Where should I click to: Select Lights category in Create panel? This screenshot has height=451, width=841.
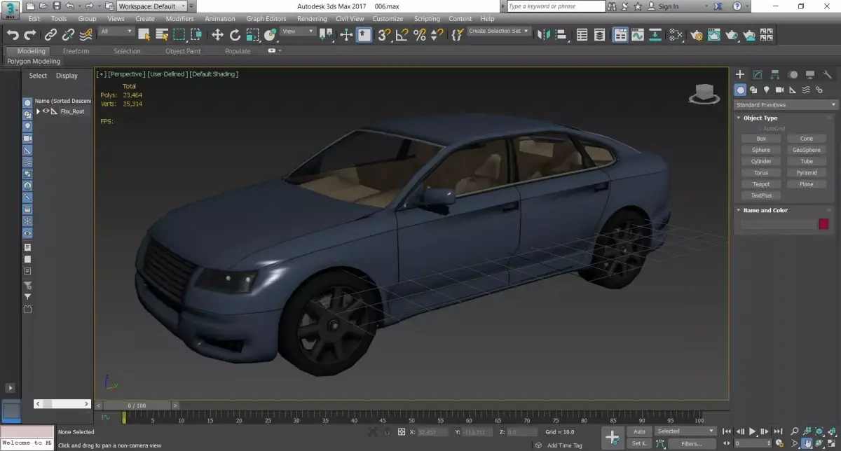(767, 90)
